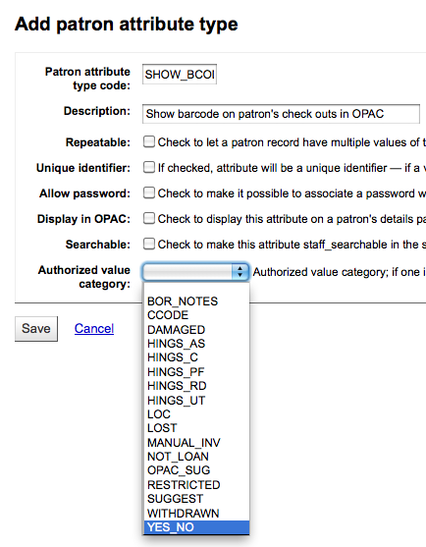Check the Repeatable checkbox
The image size is (426, 547).
click(x=149, y=142)
